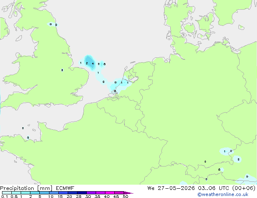Click legend scale label '25'
This screenshot has width=257, height=198.
[x=79, y=196]
